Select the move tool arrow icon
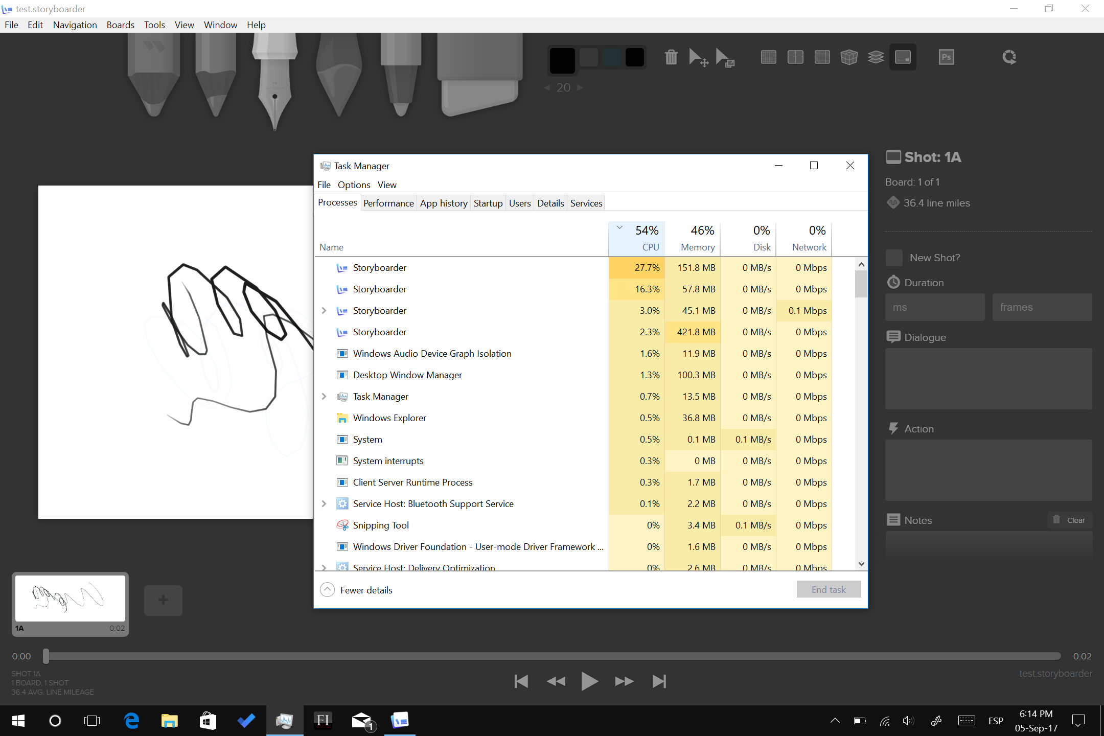 [x=698, y=57]
